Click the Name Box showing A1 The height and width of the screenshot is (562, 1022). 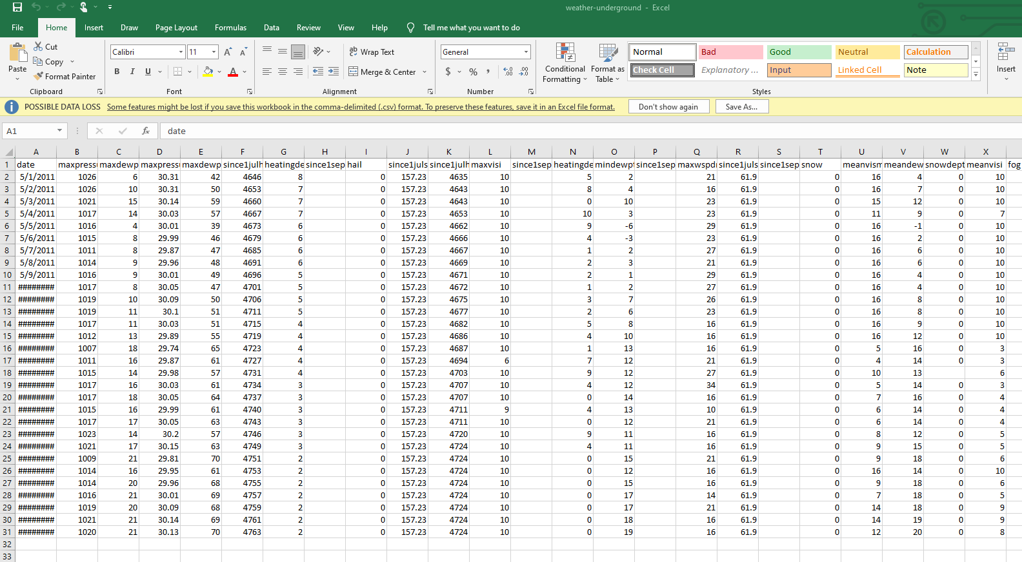(30, 131)
